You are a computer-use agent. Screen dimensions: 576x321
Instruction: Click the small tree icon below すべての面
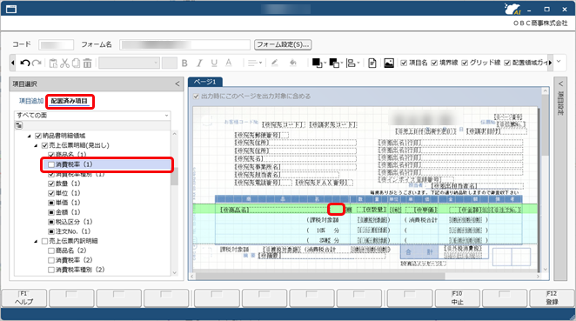click(18, 125)
